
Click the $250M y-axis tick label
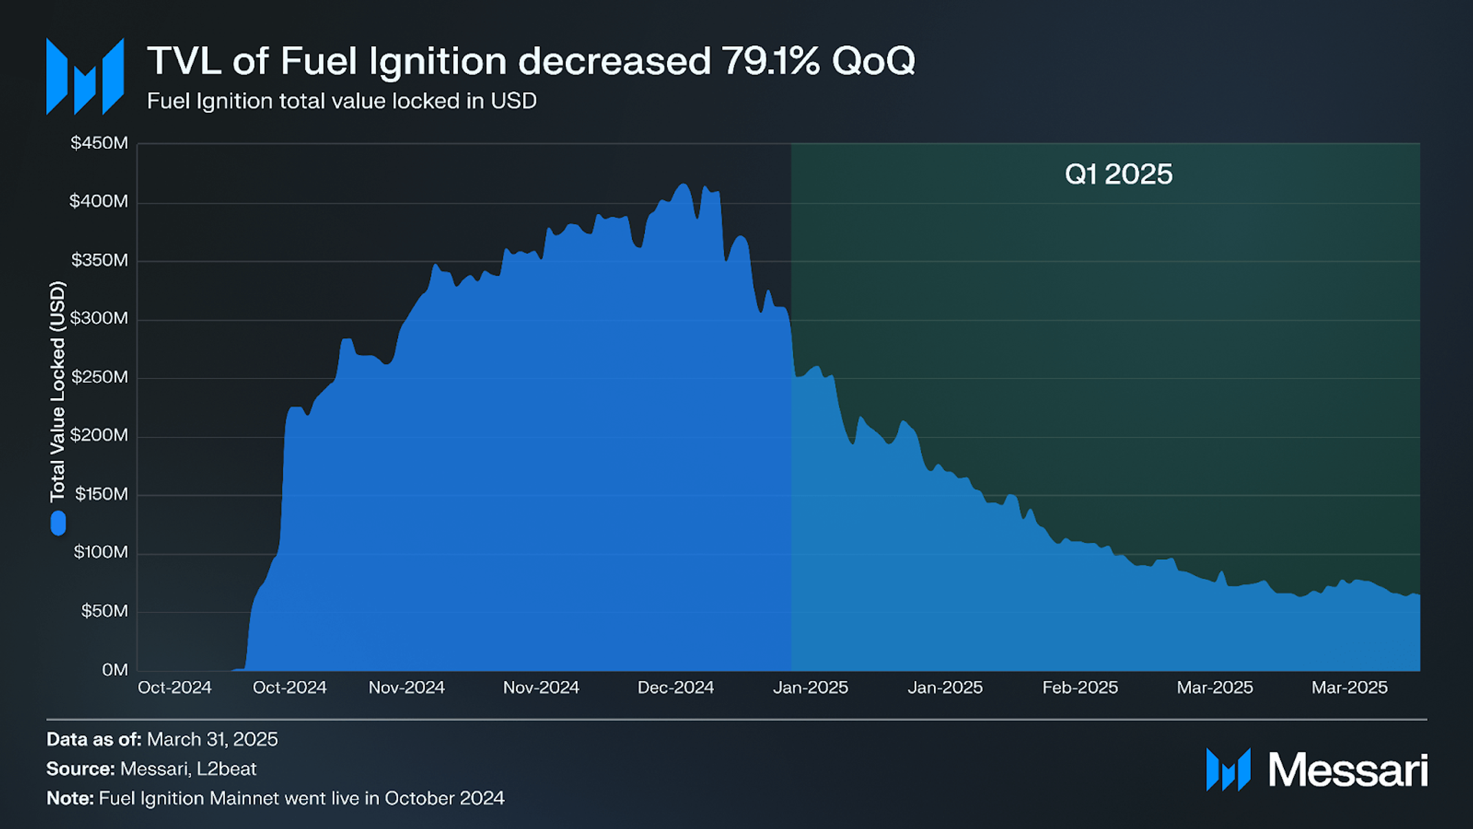100,377
